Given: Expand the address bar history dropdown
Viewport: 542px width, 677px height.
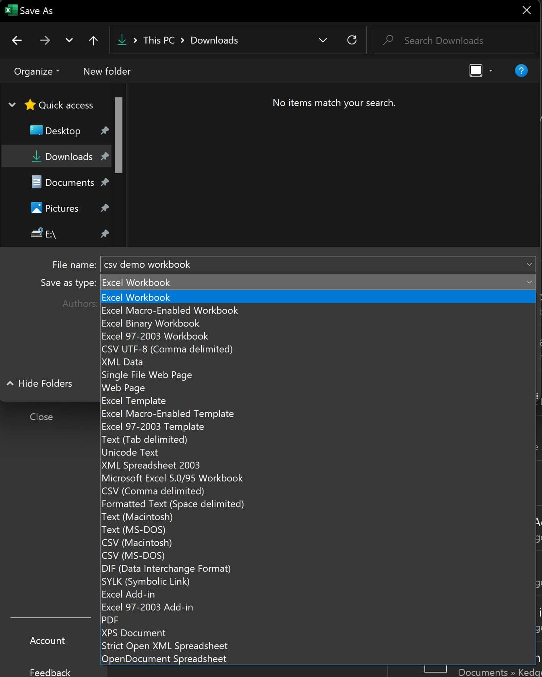Looking at the screenshot, I should 323,40.
